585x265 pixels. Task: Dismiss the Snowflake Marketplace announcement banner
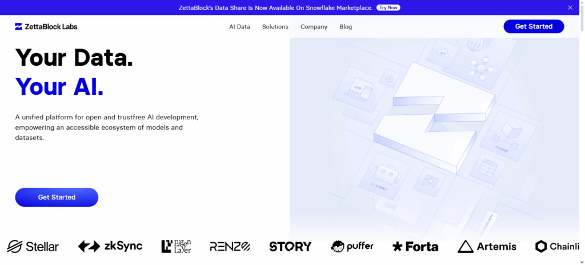(x=570, y=7)
